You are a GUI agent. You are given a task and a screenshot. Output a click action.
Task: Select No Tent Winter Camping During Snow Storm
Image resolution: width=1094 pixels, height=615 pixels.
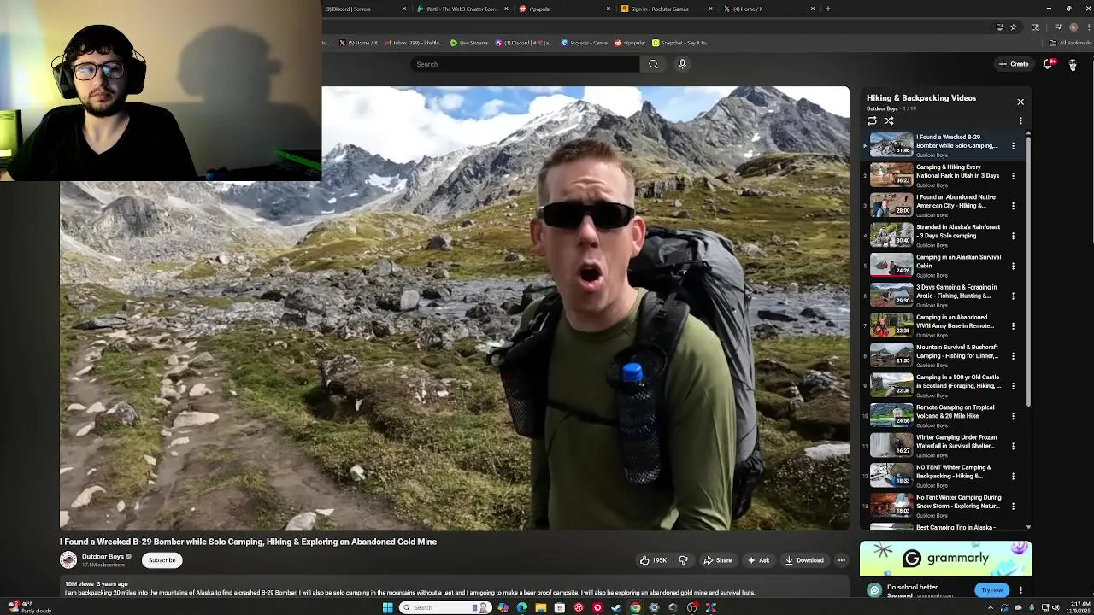(959, 501)
